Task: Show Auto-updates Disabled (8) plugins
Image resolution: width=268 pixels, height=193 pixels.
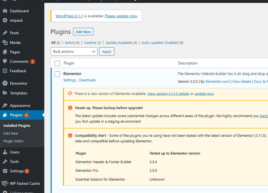Action: [x=162, y=43]
